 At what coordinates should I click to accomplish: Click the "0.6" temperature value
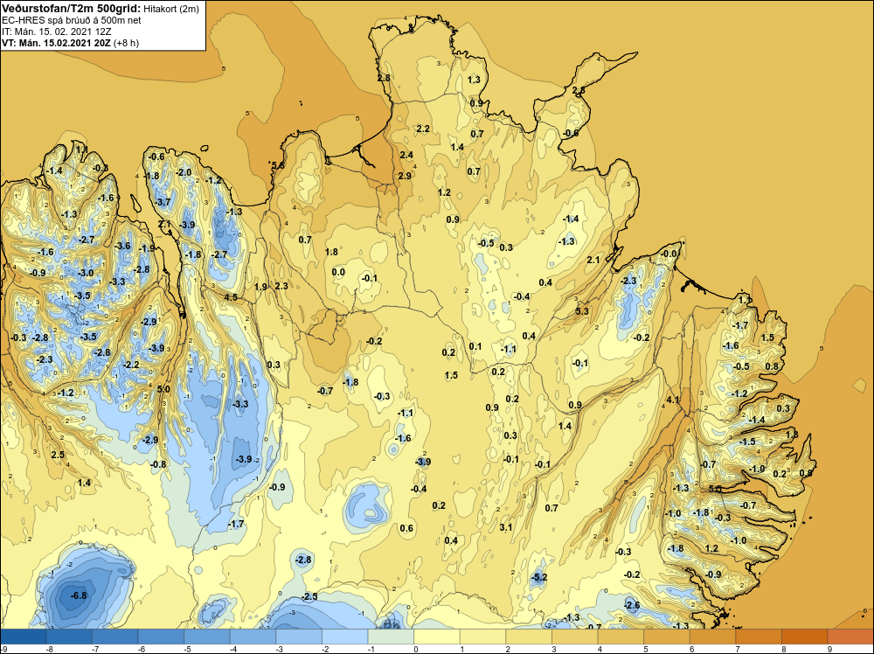coord(407,528)
